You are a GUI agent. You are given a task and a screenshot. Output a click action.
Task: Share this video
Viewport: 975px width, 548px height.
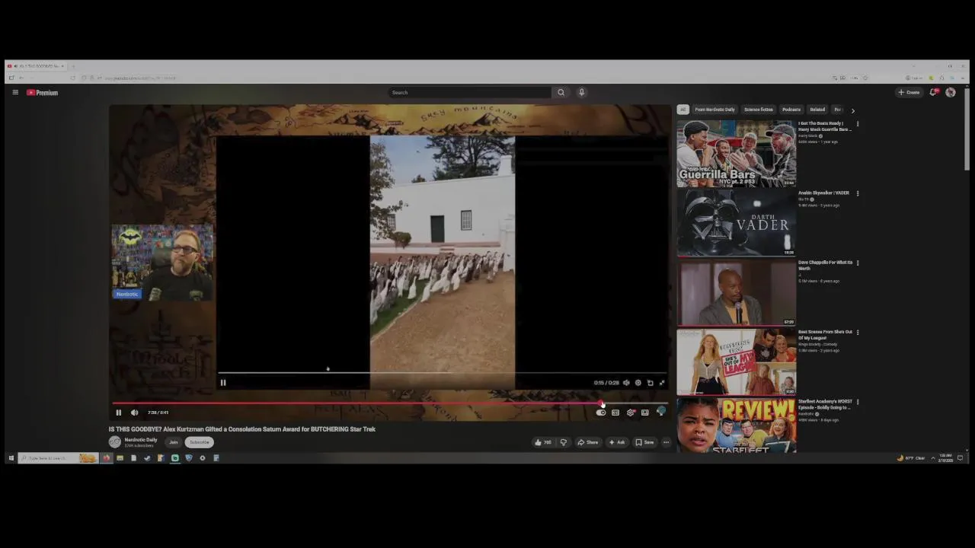pyautogui.click(x=587, y=442)
